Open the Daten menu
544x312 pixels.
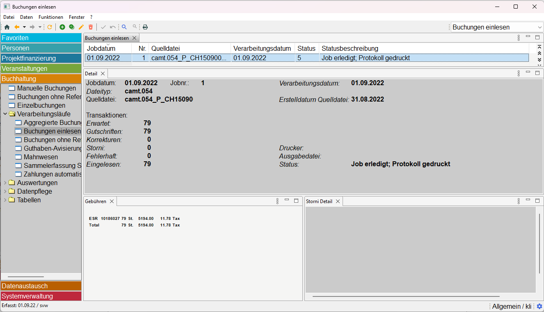point(26,17)
